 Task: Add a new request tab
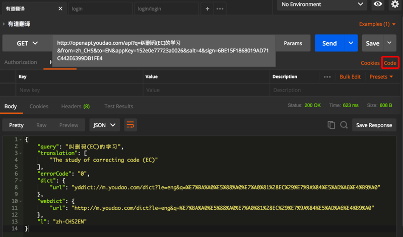207,9
